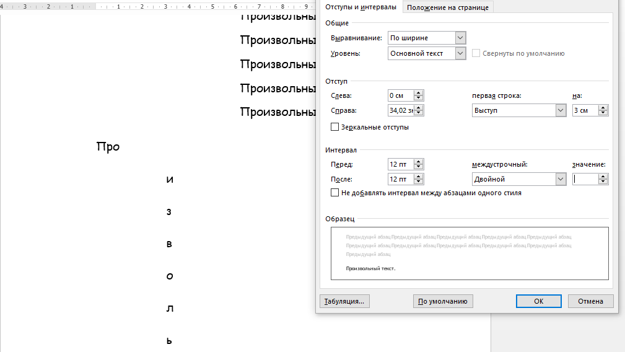Select the Отступы и интервалы tab
Viewport: 625px width, 352px height.
click(x=361, y=7)
